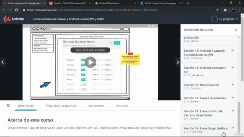
Task: Click the browser forward arrow
Action: [x=10, y=10]
